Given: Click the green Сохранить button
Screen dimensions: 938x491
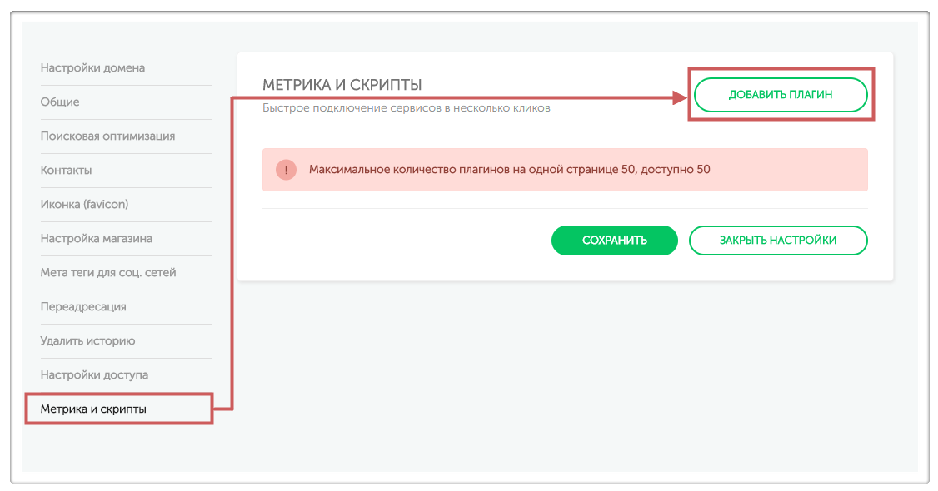Looking at the screenshot, I should click(614, 241).
